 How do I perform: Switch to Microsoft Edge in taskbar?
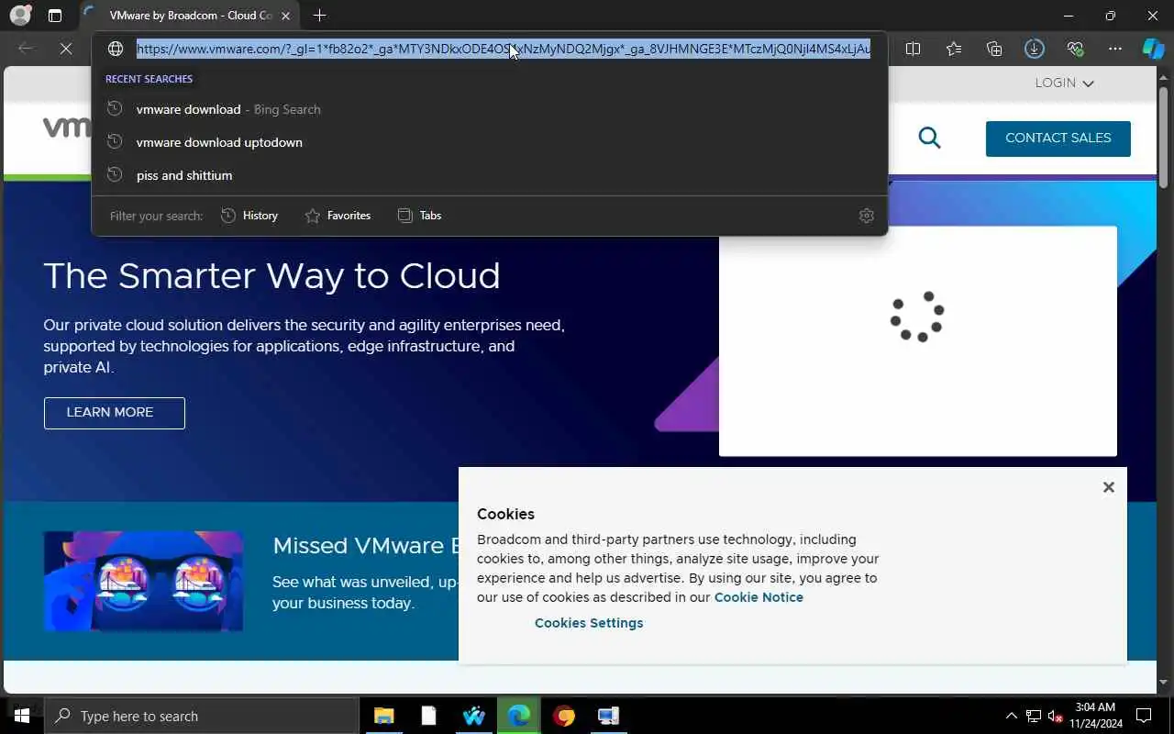click(519, 716)
